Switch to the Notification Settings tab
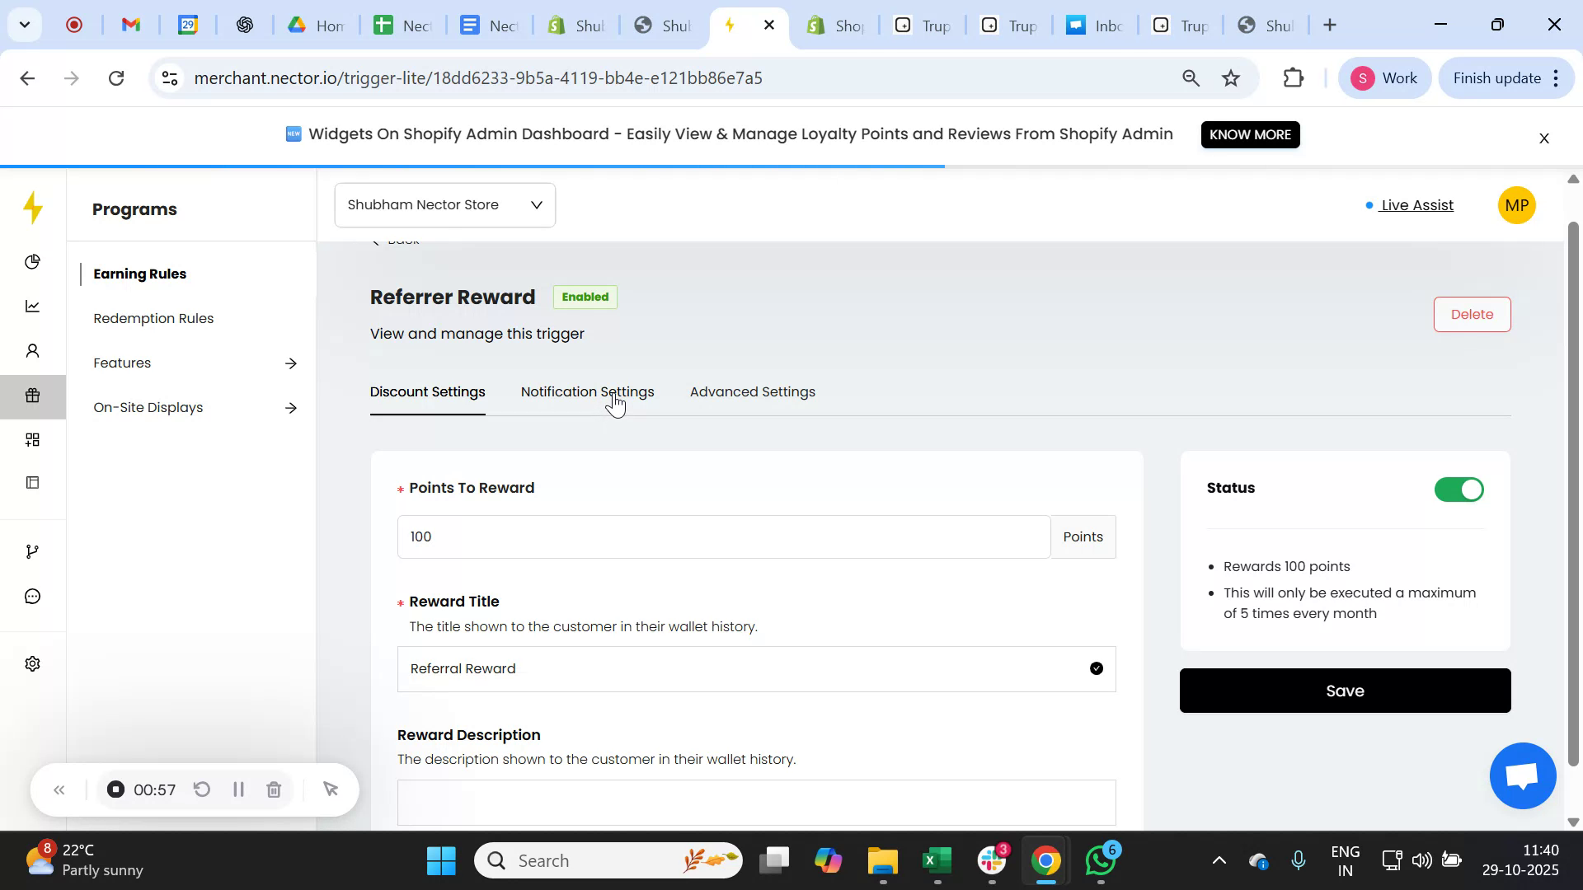Viewport: 1583px width, 890px height. [586, 392]
